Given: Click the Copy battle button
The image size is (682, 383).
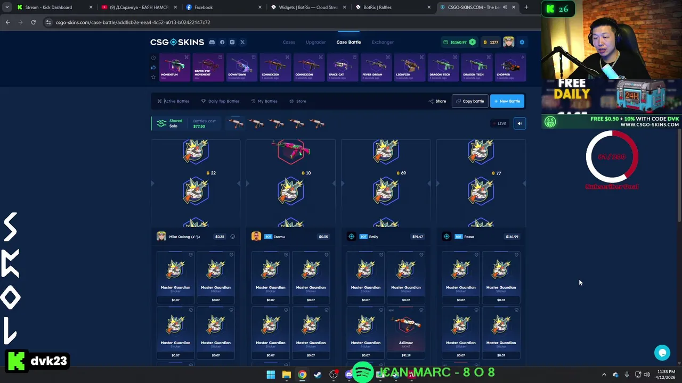Looking at the screenshot, I should tap(470, 101).
